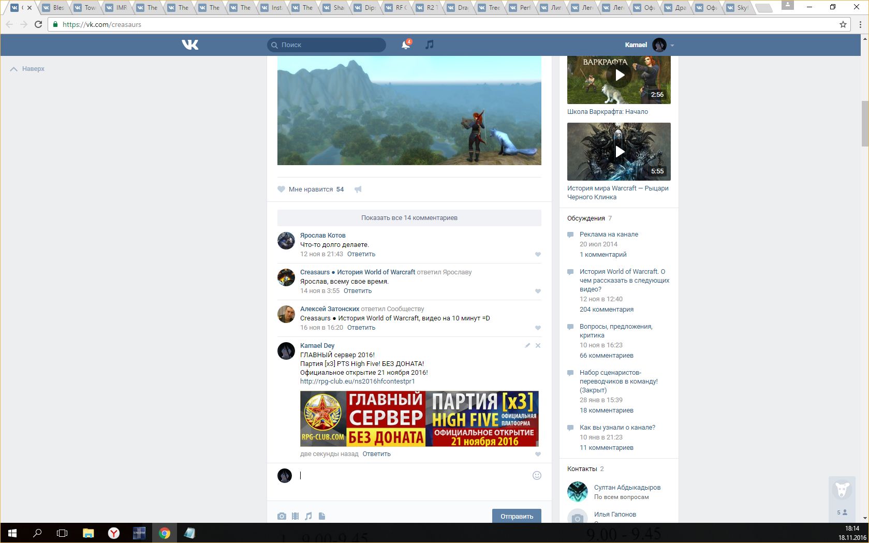The height and width of the screenshot is (543, 869).
Task: Open Windows taskbar search
Action: (37, 533)
